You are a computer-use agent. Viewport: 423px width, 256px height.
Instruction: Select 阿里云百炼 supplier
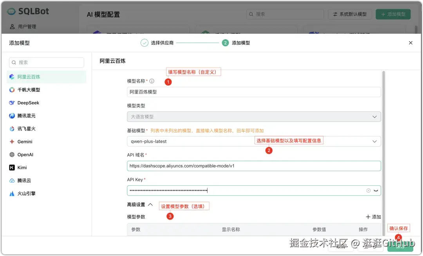[x=46, y=77]
